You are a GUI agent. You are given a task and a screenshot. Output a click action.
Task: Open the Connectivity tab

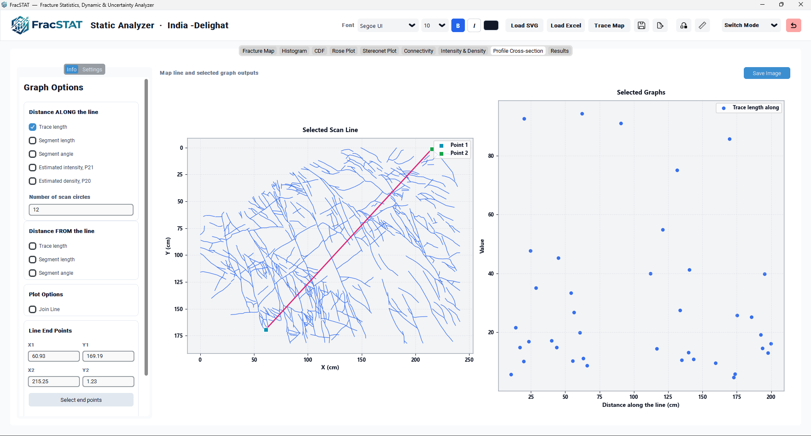click(x=418, y=51)
